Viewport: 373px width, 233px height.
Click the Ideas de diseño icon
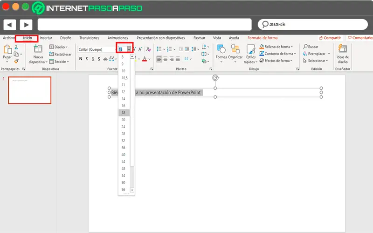(x=343, y=48)
